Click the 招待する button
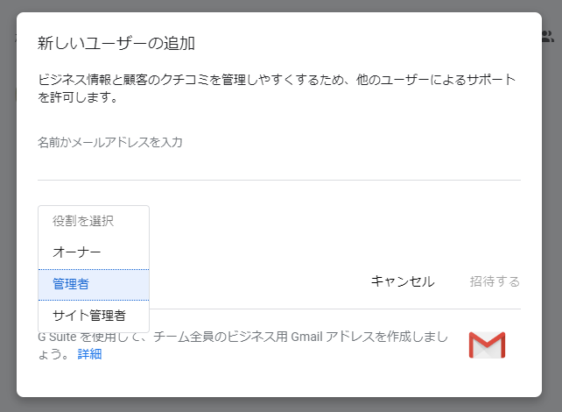This screenshot has width=562, height=412. point(495,281)
